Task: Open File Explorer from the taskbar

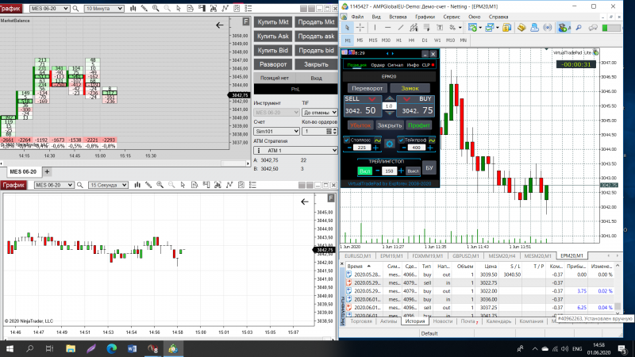Action: click(x=71, y=348)
